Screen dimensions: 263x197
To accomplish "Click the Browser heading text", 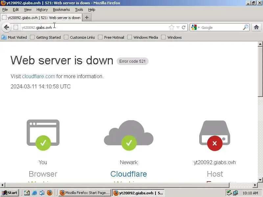I will click(43, 174).
